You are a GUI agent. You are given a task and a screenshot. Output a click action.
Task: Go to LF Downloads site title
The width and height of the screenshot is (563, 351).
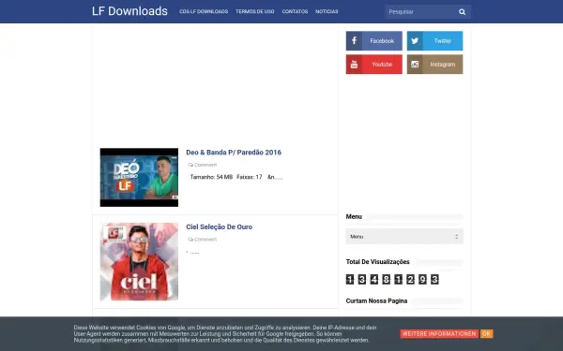point(129,11)
